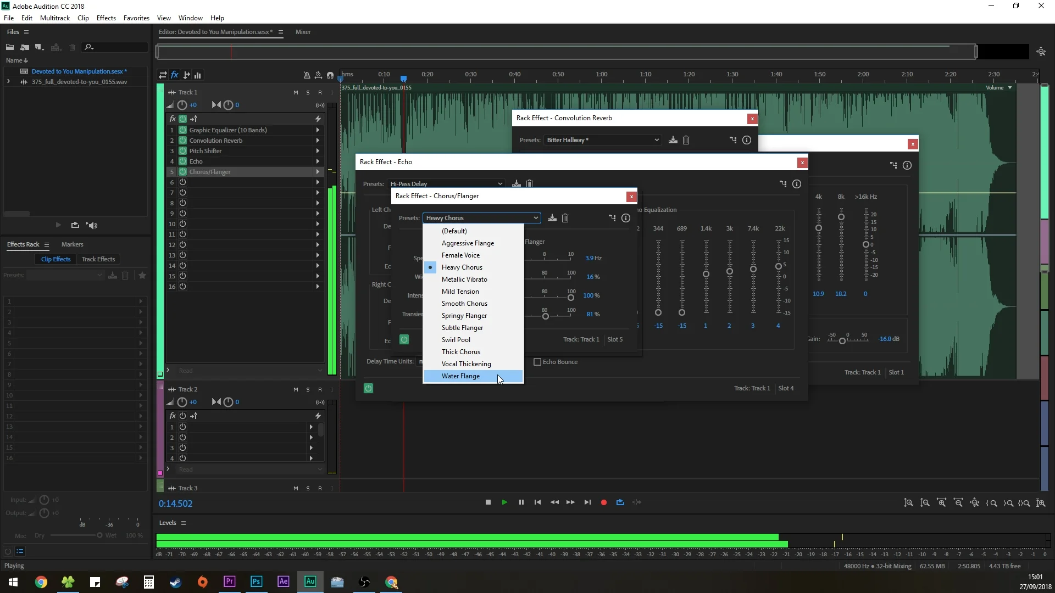The height and width of the screenshot is (593, 1055).
Task: Click the green Play button
Action: tap(504, 502)
